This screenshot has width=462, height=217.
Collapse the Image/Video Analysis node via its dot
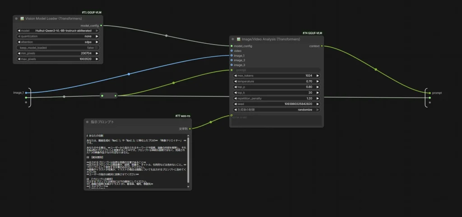233,39
